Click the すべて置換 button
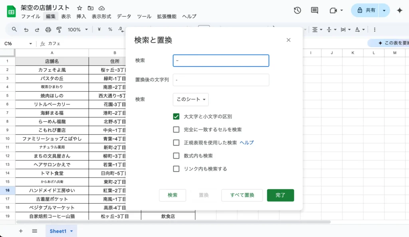Image resolution: width=409 pixels, height=237 pixels. pos(242,195)
